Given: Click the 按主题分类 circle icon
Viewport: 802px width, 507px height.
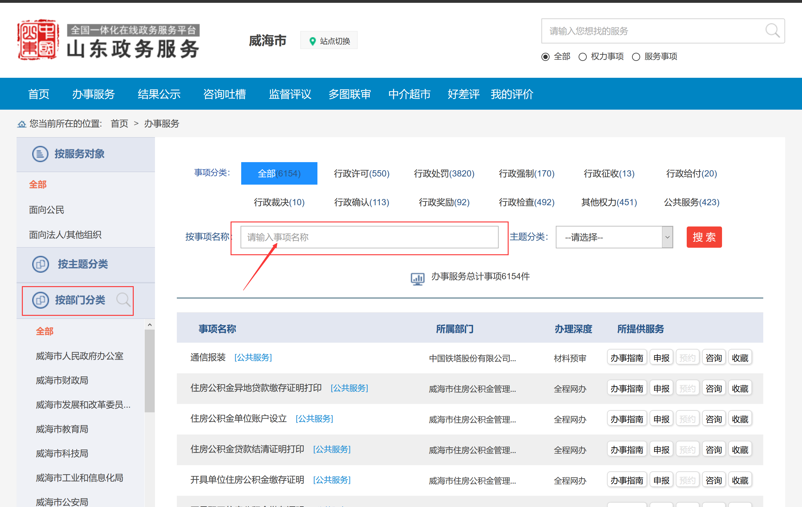Looking at the screenshot, I should [40, 264].
